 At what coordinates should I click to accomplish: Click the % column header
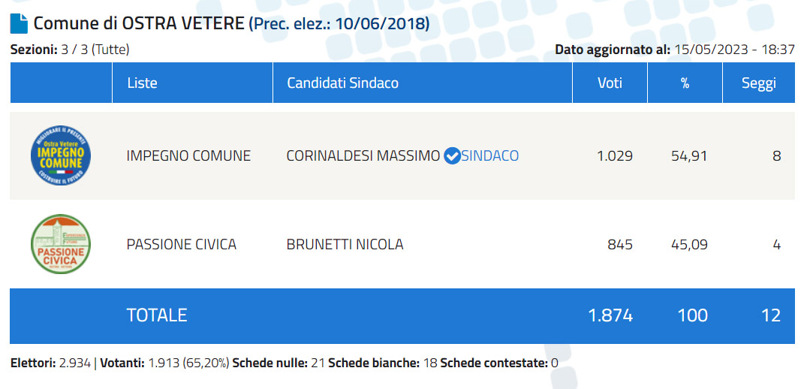click(685, 83)
